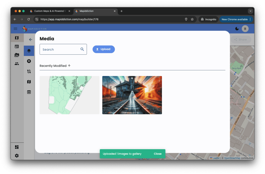The image size is (265, 174).
Task: Click the Media search input field
Action: 61,49
